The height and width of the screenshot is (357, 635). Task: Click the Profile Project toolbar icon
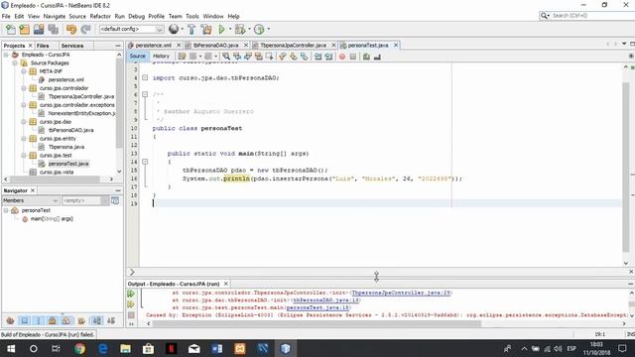259,29
